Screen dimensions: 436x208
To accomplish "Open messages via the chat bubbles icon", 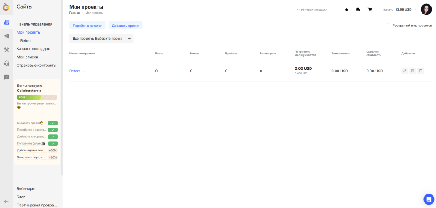I will click(x=358, y=9).
